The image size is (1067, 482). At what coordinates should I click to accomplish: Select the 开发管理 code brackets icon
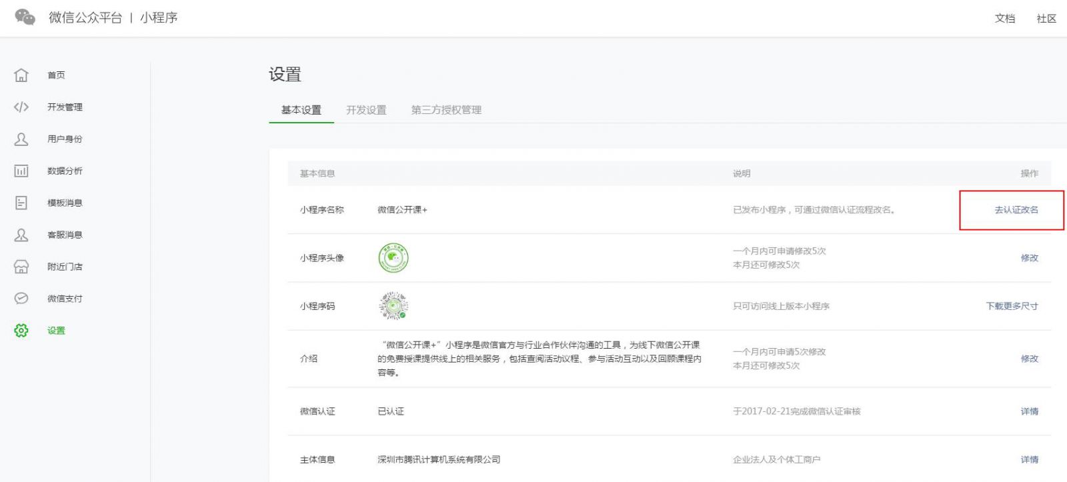coord(21,107)
